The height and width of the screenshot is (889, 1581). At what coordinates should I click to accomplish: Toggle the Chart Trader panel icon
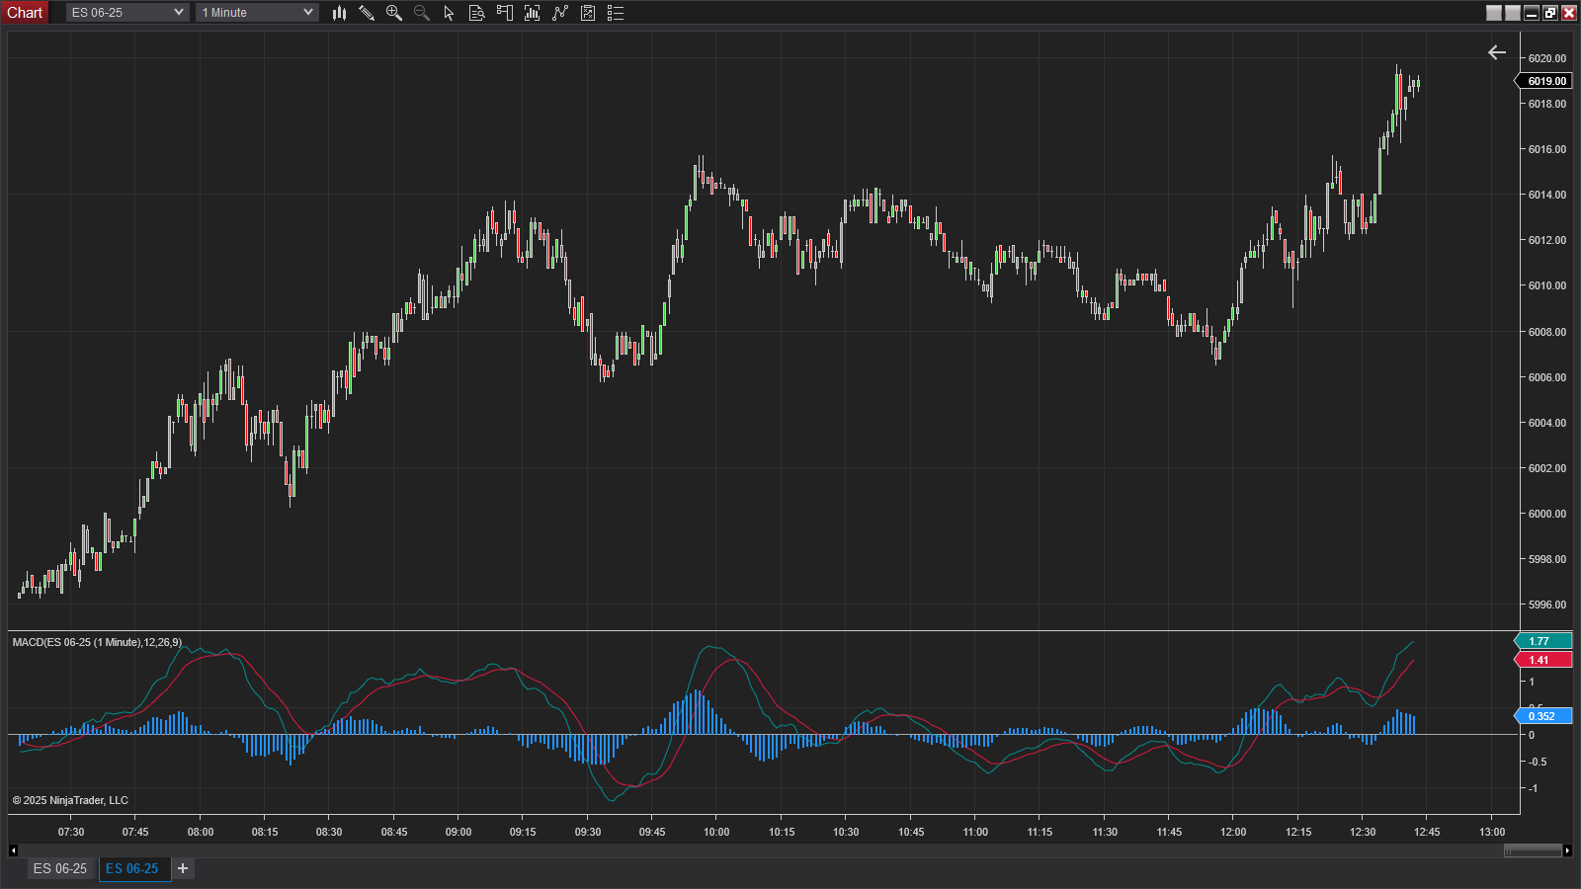[x=504, y=13]
